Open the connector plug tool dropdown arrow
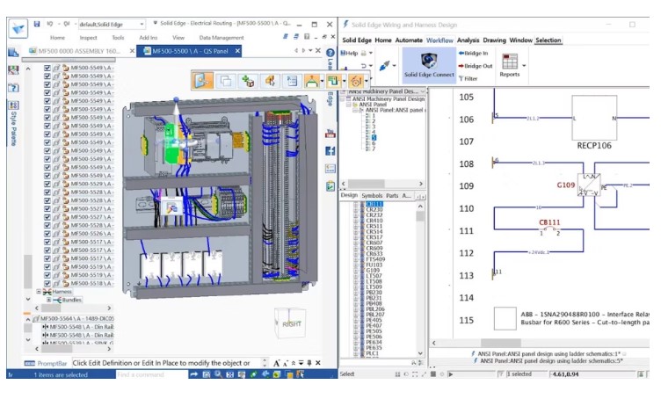This screenshot has height=399, width=661. pos(394,66)
